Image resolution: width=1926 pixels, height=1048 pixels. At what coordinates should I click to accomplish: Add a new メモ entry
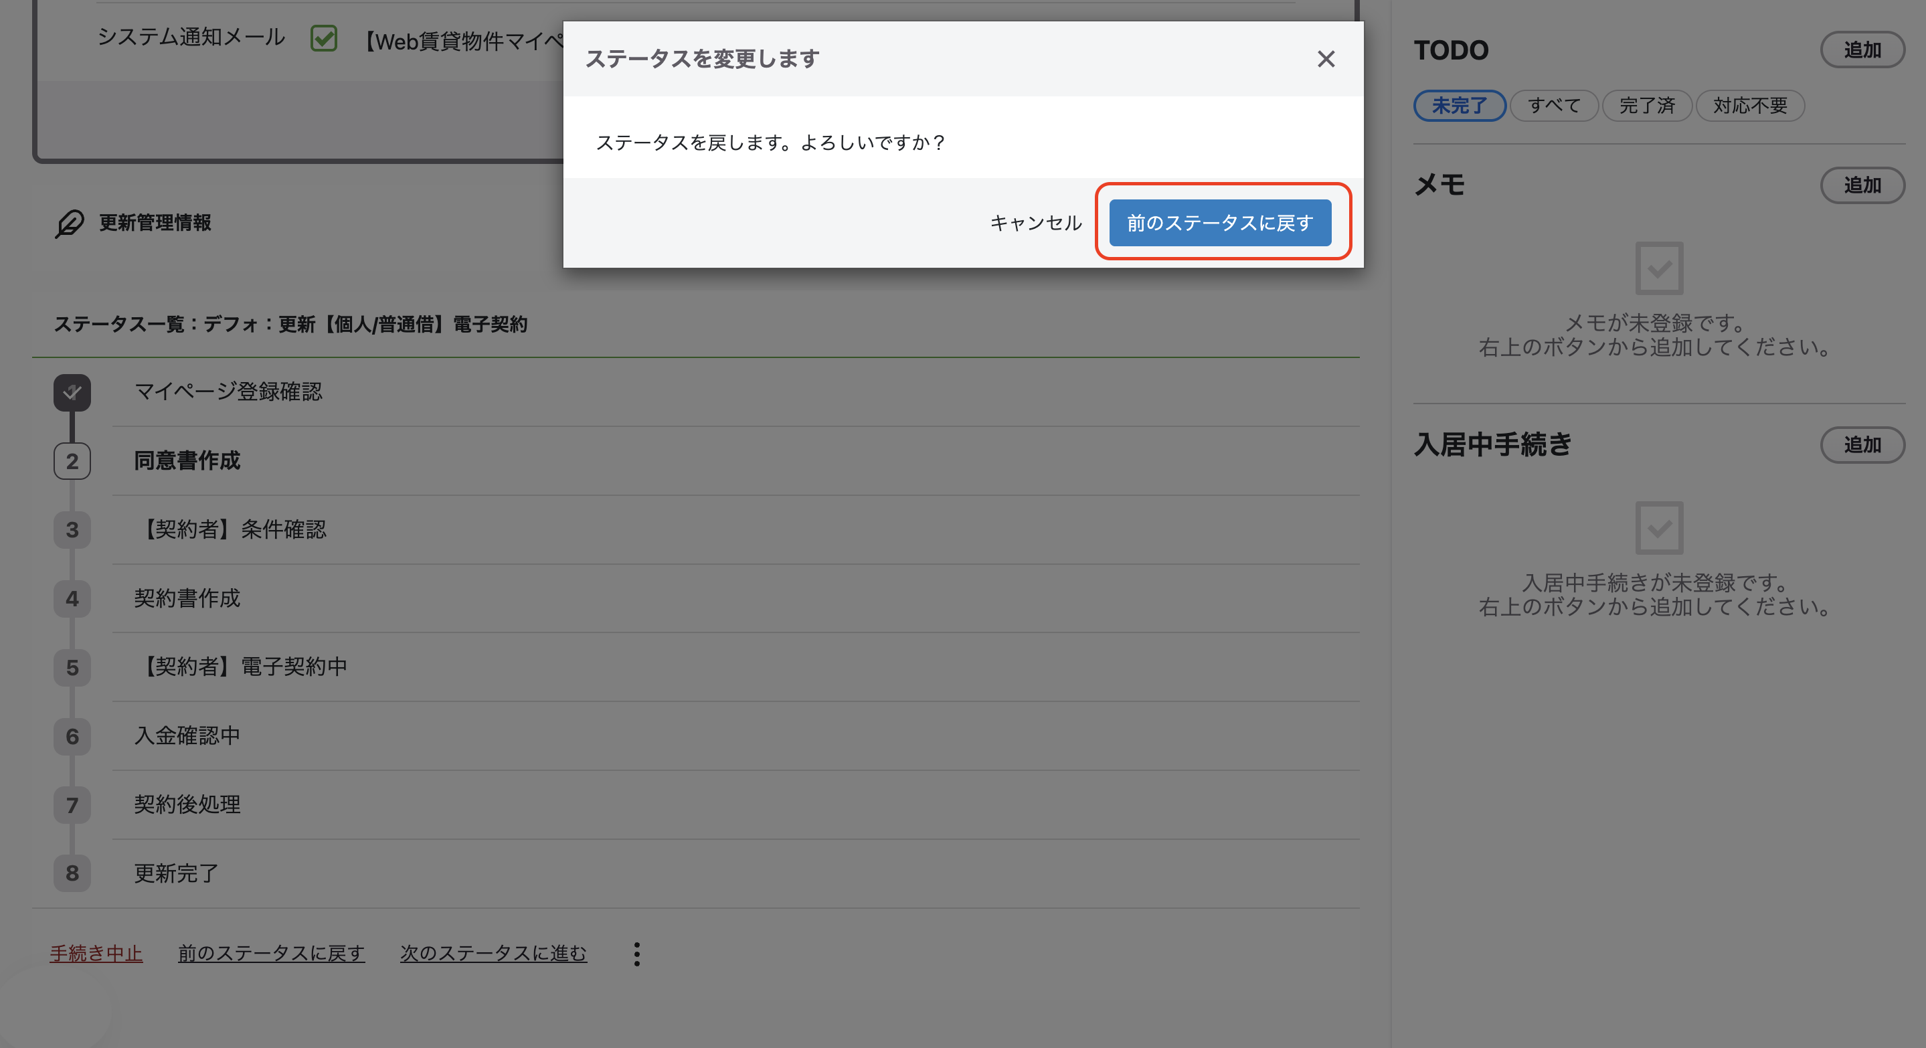coord(1862,185)
